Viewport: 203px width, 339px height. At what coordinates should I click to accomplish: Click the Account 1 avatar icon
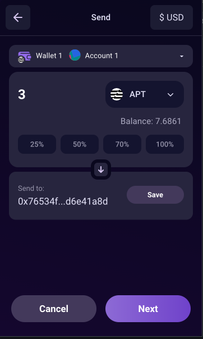(x=75, y=55)
